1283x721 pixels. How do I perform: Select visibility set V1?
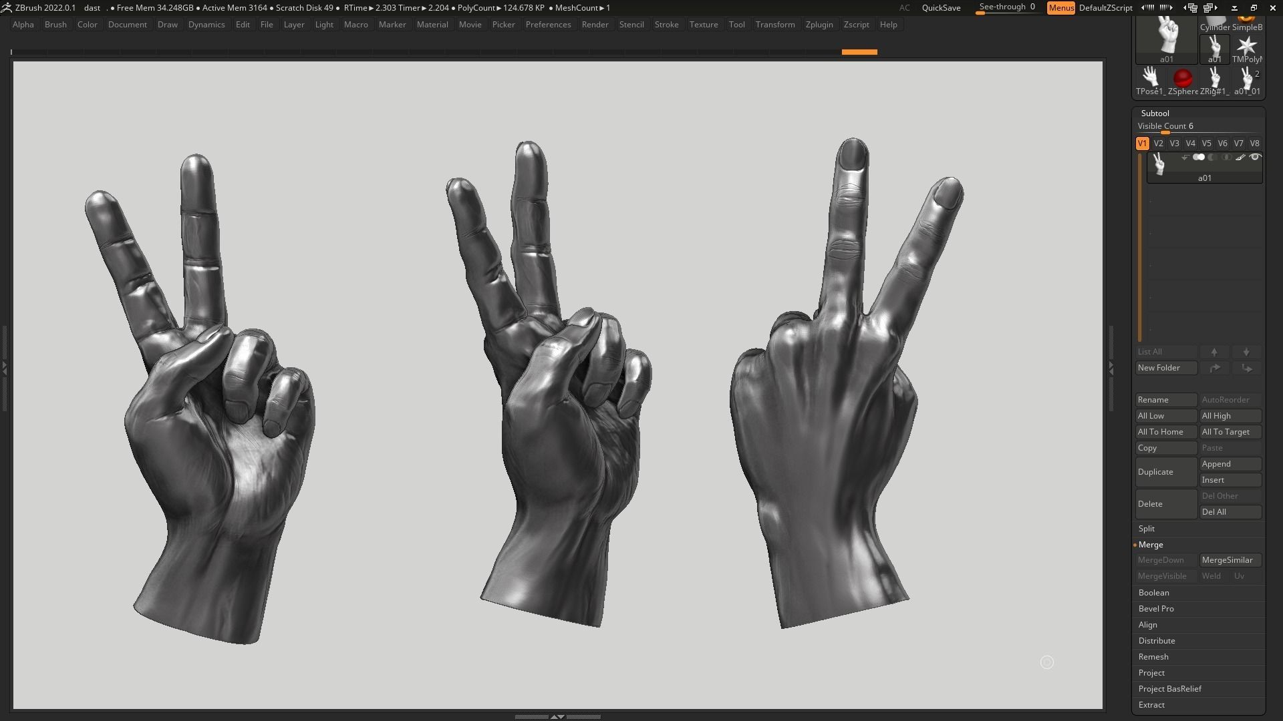point(1142,144)
